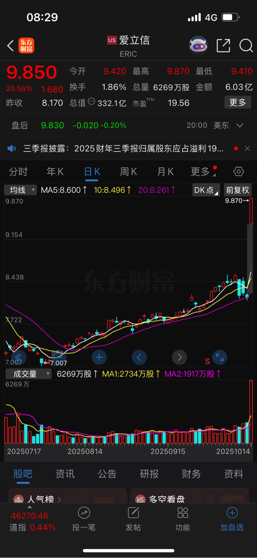The image size is (257, 558).
Task: Zoom in chart with plus button
Action: pos(99,357)
